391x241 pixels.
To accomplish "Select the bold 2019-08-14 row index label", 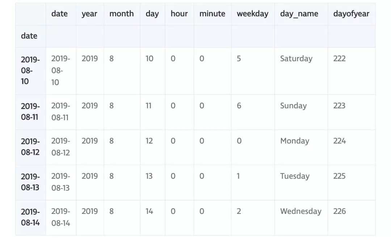I will tap(30, 217).
